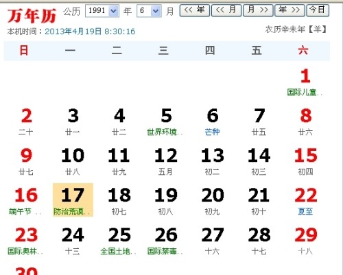Go to next month button

click(x=258, y=10)
